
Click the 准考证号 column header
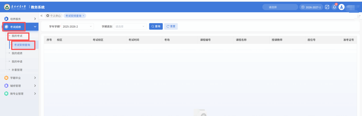pos(349,40)
